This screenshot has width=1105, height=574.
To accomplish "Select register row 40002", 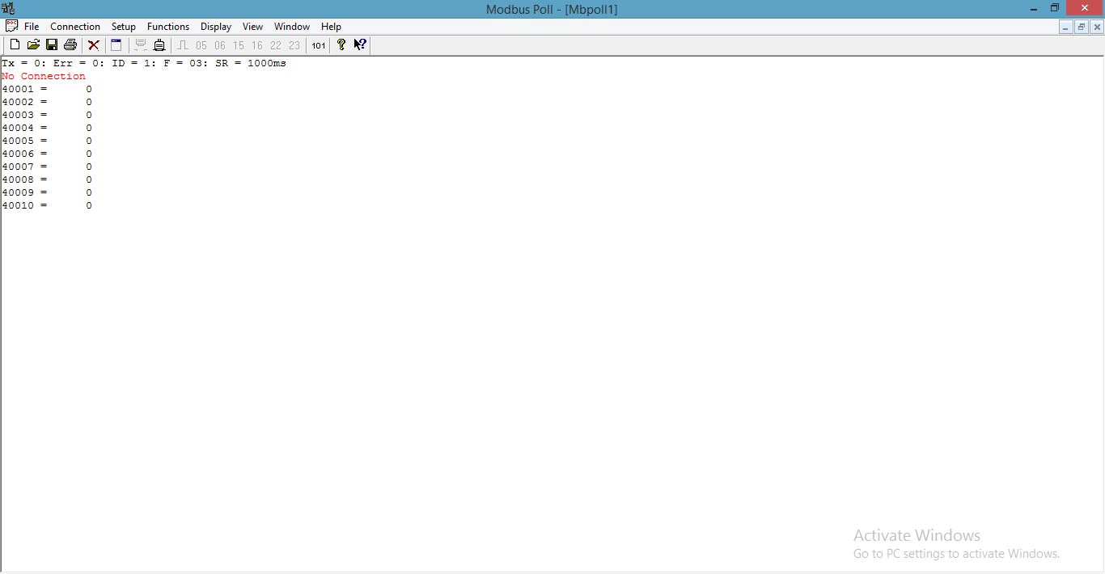I will 47,102.
